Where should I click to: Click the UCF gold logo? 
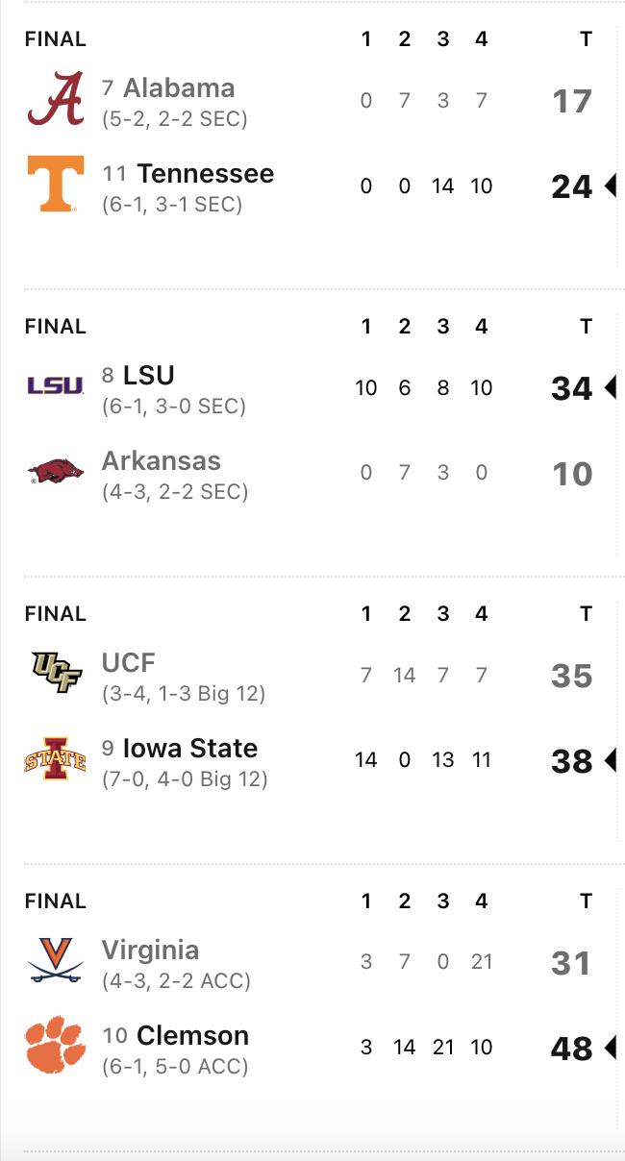(x=56, y=673)
